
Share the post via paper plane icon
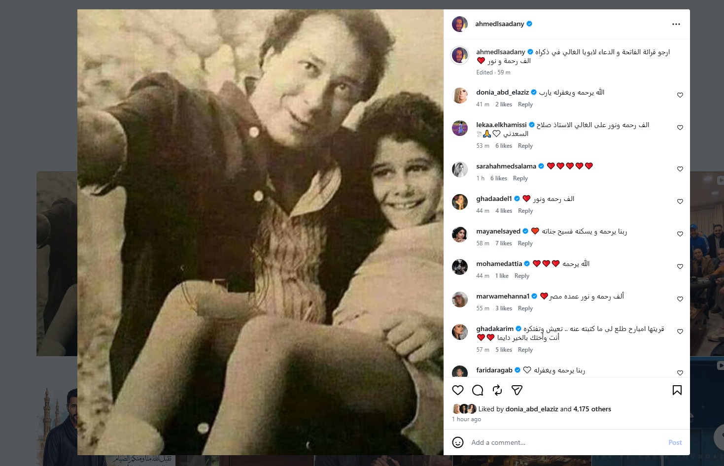(517, 390)
